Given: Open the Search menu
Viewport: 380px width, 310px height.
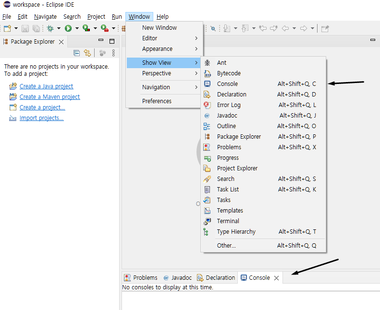Looking at the screenshot, I should click(x=72, y=17).
